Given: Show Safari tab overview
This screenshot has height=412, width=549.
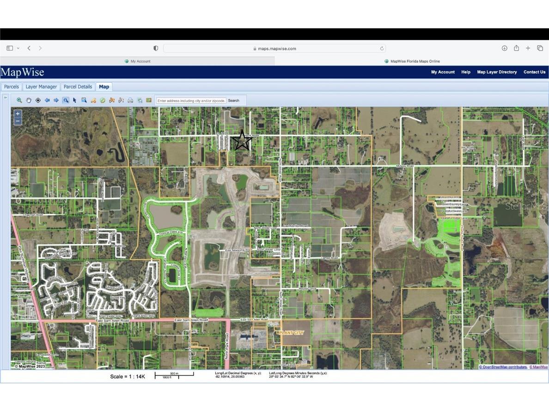Looking at the screenshot, I should (x=540, y=49).
